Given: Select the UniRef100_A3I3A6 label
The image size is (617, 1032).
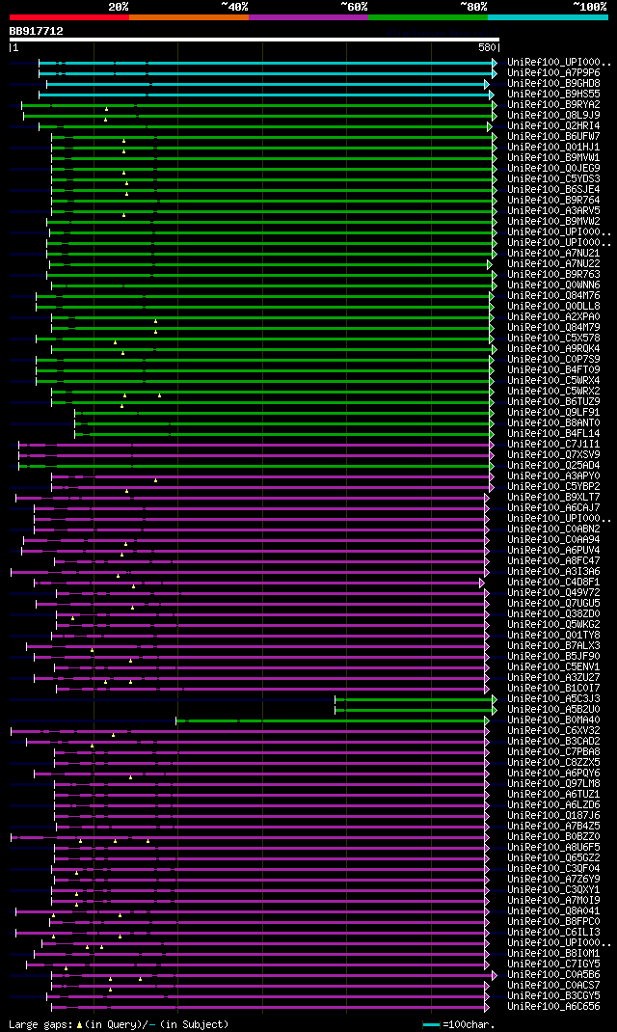Looking at the screenshot, I should (x=553, y=572).
